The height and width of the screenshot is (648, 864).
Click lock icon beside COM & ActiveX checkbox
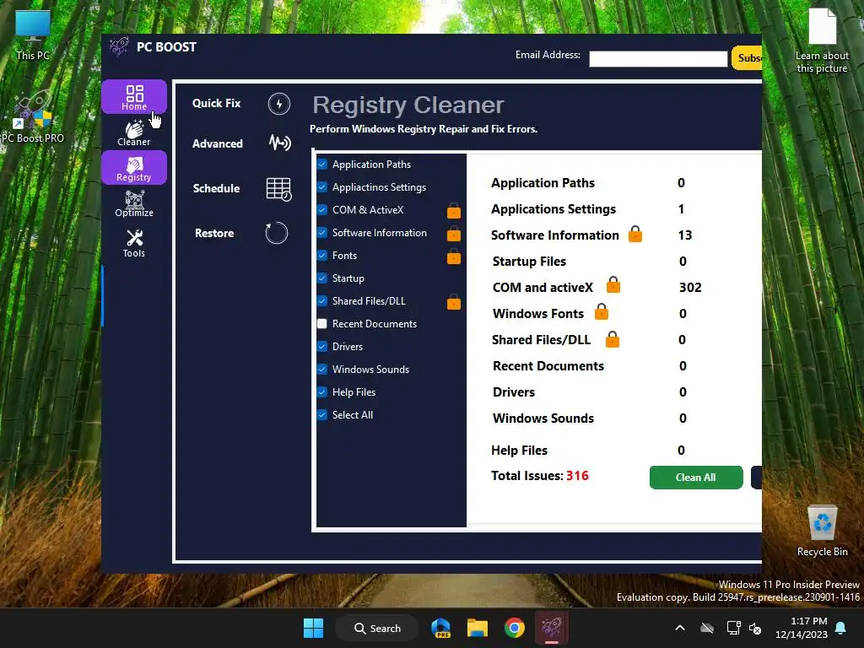tap(454, 210)
